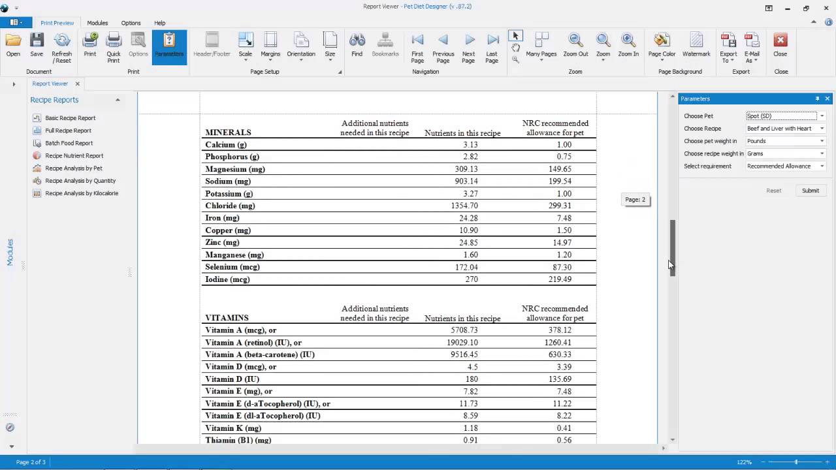836x470 pixels.
Task: Close the Parameters panel
Action: pos(828,99)
